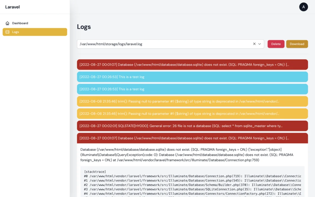Click the Download button
Viewport: 315px width, 197px height.
(297, 44)
